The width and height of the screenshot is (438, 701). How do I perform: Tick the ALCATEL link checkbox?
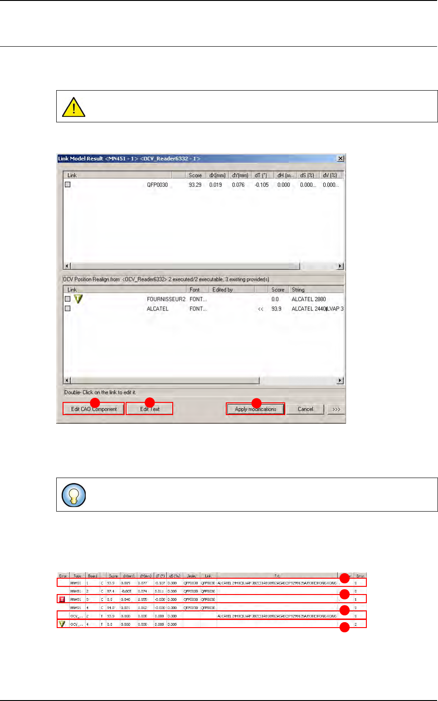click(68, 309)
